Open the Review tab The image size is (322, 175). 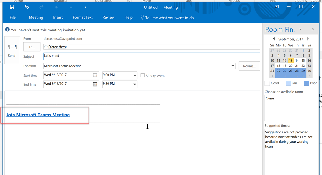click(x=108, y=17)
